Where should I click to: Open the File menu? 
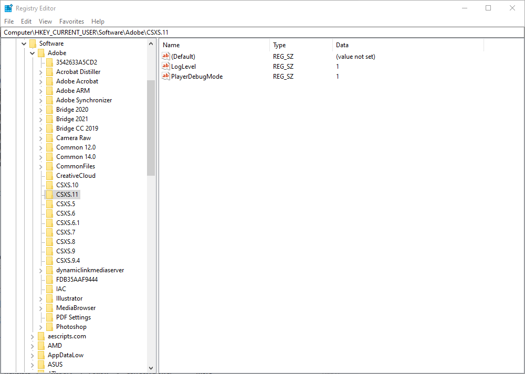pyautogui.click(x=9, y=22)
